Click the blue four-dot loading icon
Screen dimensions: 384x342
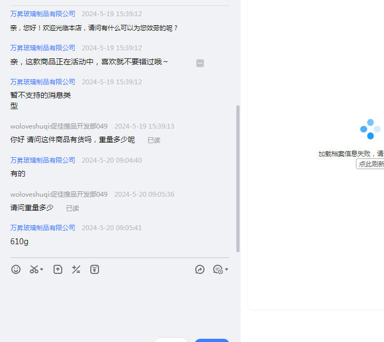370,130
